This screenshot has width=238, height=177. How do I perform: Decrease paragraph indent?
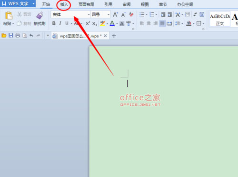coord(163,15)
